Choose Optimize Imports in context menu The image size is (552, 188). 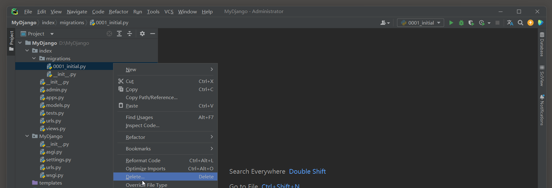[165, 168]
